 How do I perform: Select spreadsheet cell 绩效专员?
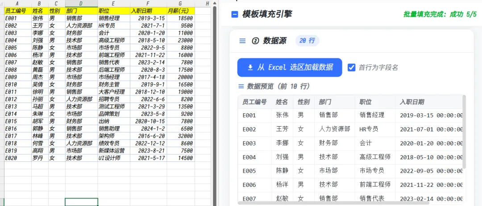click(114, 144)
